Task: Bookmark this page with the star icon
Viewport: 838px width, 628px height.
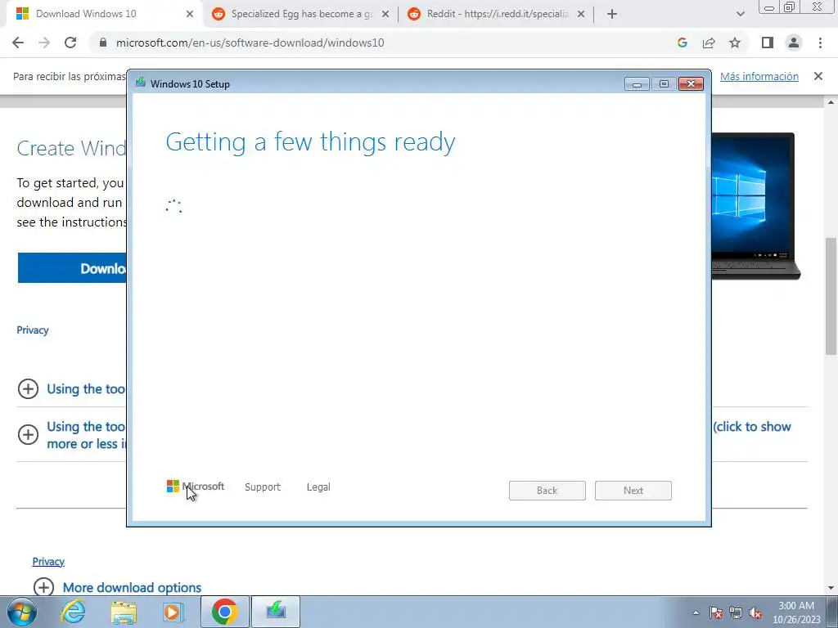Action: point(735,43)
